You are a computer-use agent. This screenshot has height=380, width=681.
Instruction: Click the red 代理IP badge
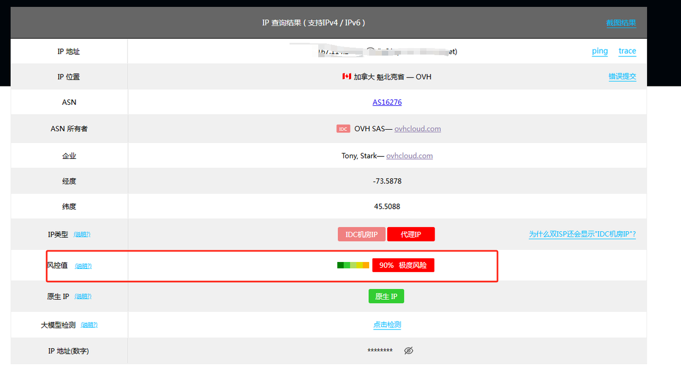(411, 234)
